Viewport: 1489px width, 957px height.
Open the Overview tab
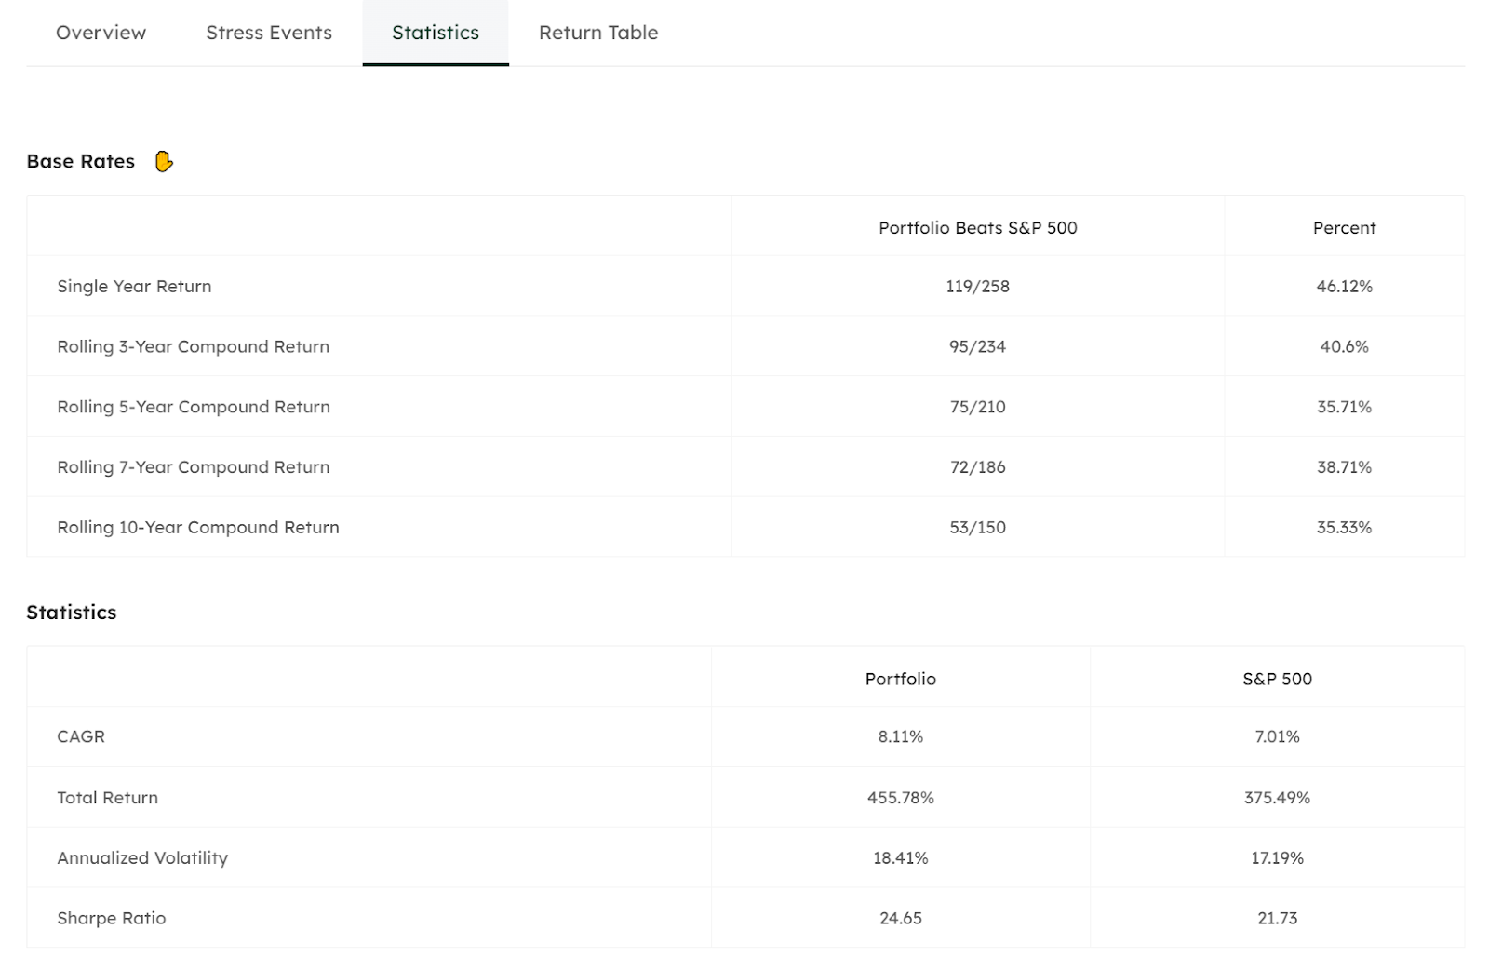pos(101,33)
